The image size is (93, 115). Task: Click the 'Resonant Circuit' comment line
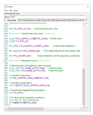(29, 61)
